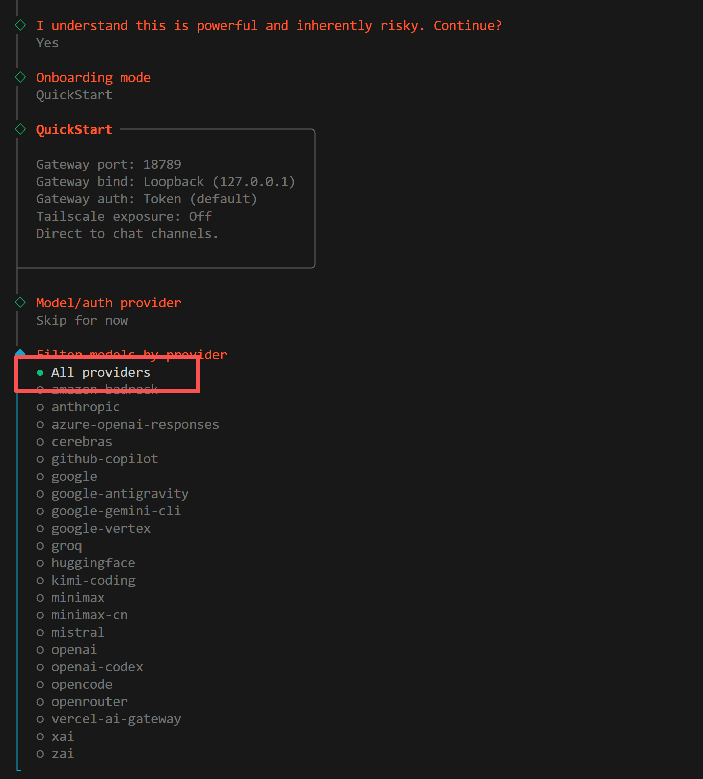The height and width of the screenshot is (779, 703).
Task: Choose github-copilot provider
Action: pyautogui.click(x=97, y=459)
